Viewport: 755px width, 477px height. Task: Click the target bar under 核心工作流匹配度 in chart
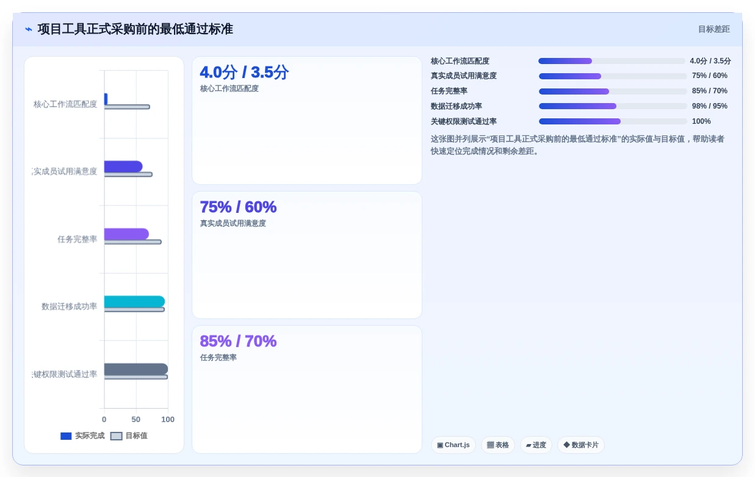pyautogui.click(x=127, y=107)
